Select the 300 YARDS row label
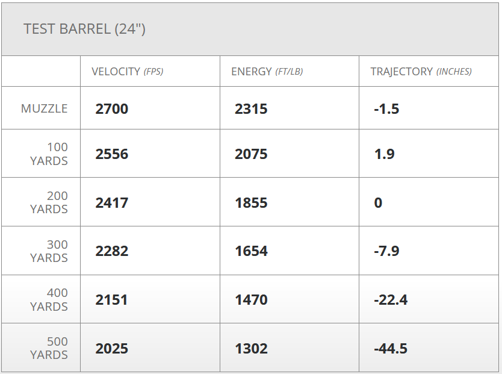 point(49,251)
